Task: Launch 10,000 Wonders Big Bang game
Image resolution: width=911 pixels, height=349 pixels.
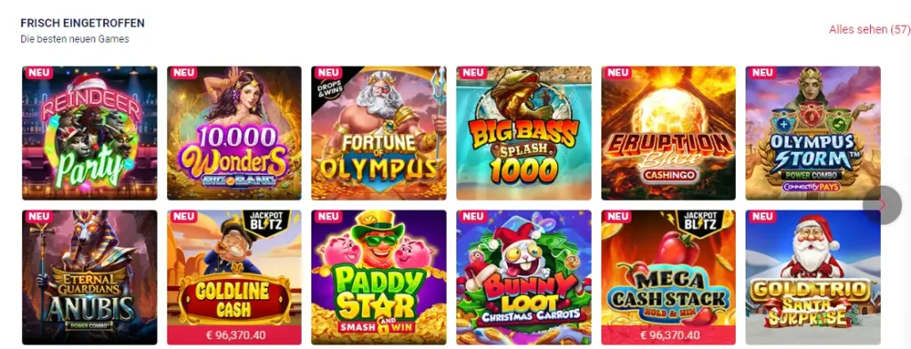Action: pyautogui.click(x=234, y=132)
